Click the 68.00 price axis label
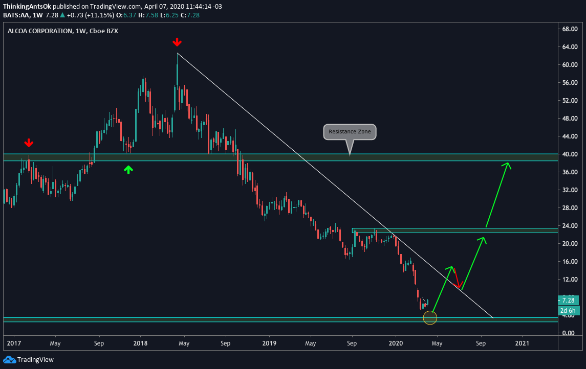 pos(570,29)
